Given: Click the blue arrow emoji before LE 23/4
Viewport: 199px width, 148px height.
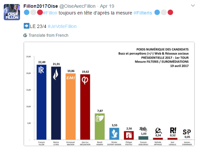Looking at the screenshot, I should 26,26.
